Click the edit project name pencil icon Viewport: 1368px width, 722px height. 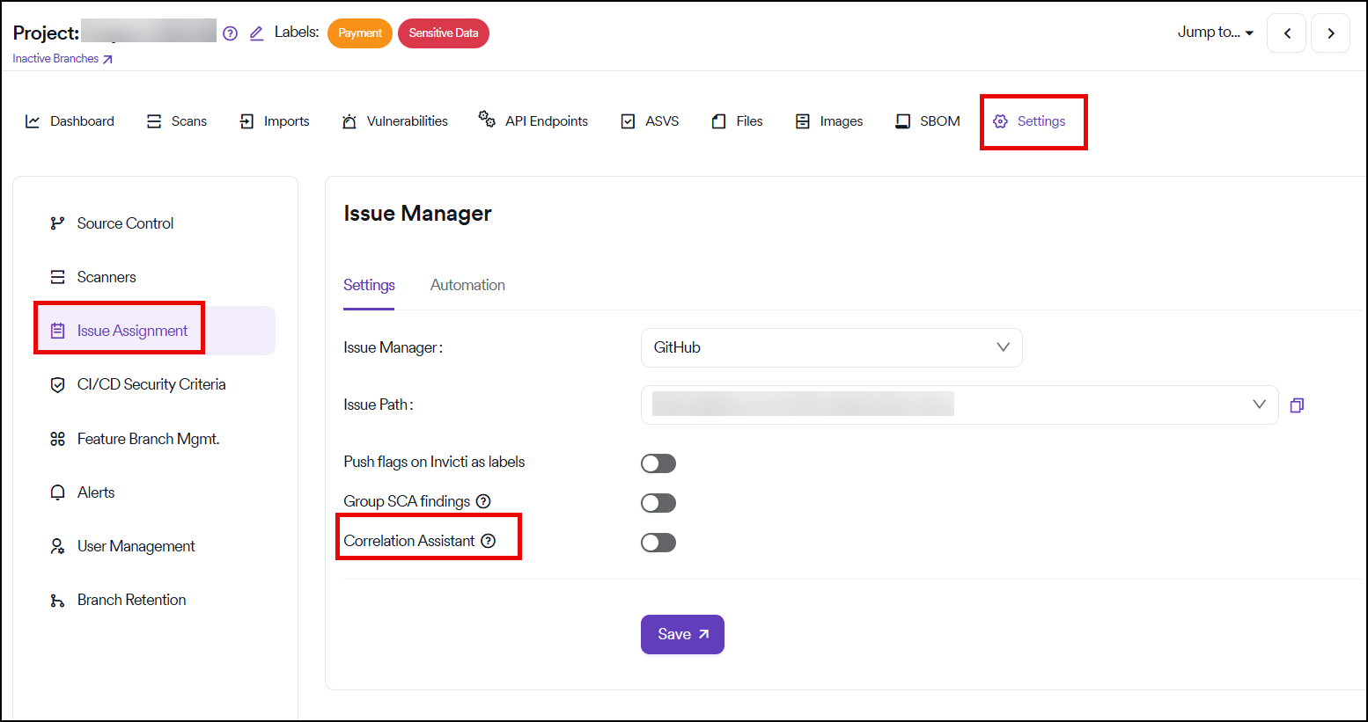[256, 33]
